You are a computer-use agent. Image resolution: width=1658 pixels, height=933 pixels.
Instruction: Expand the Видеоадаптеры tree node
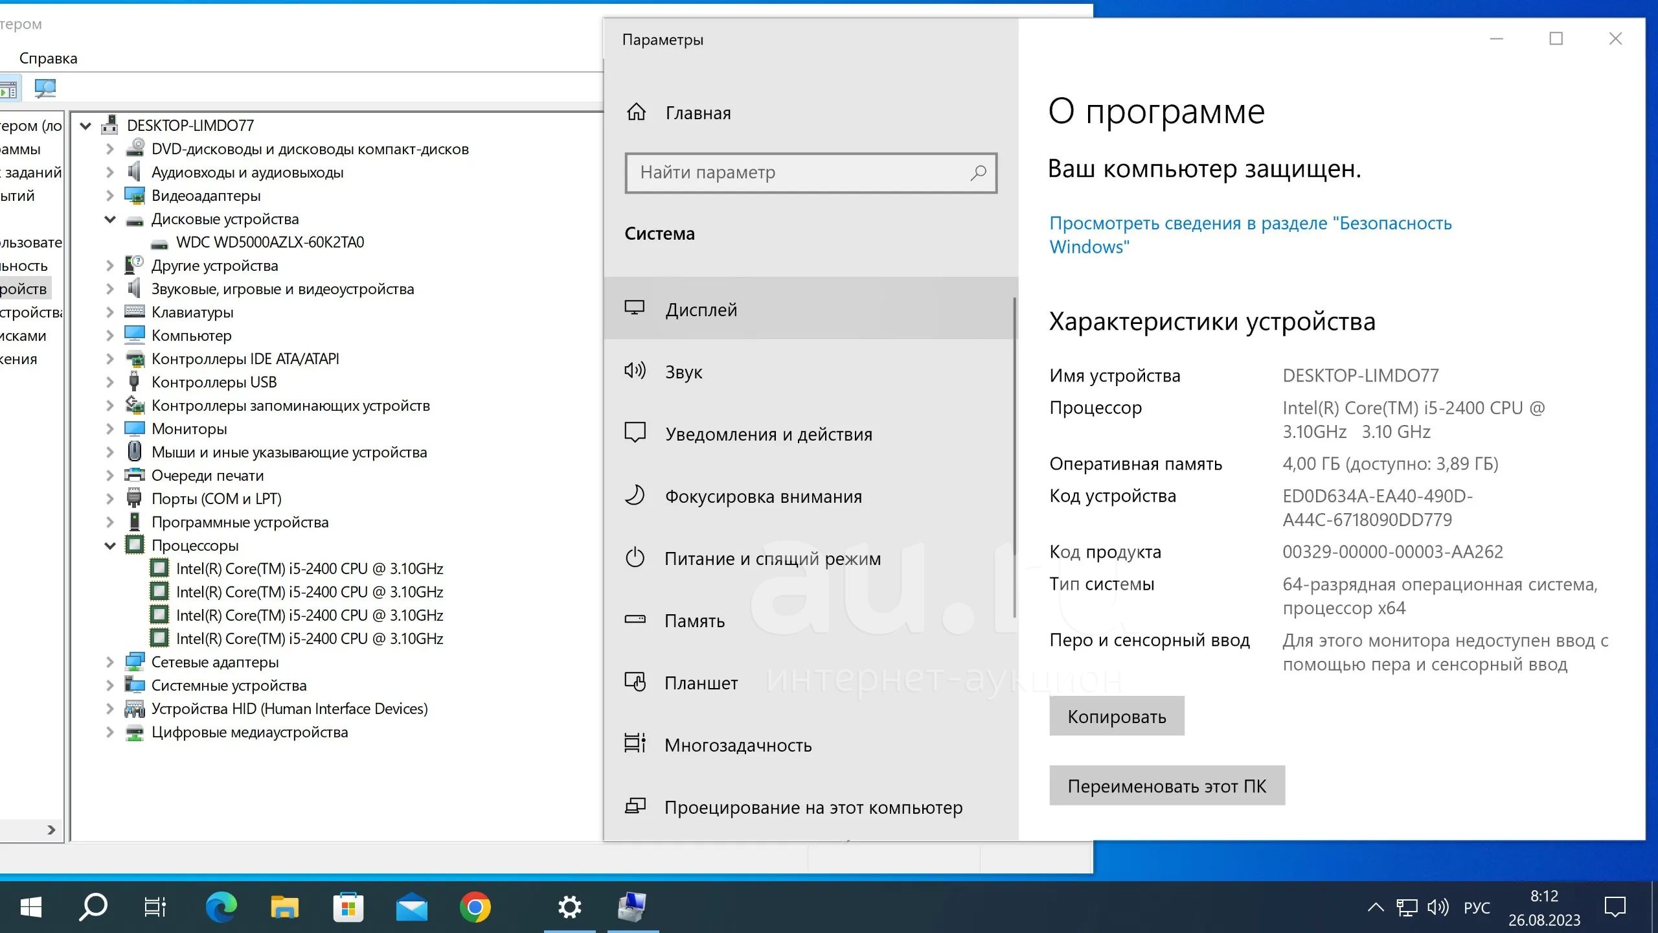pyautogui.click(x=110, y=196)
